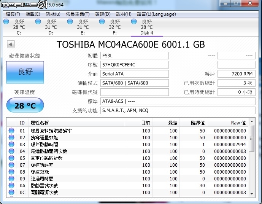Select the 碟片啟動時間 attribute row
Image resolution: width=262 pixels, height=204 pixels.
tap(127, 144)
